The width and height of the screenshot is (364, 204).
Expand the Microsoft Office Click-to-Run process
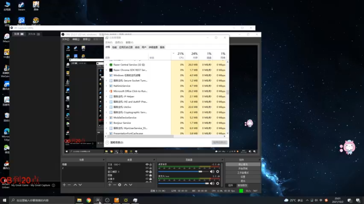[106, 91]
